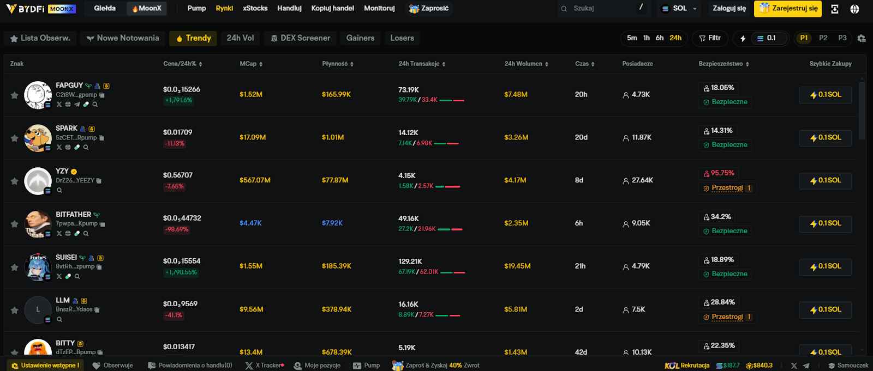The width and height of the screenshot is (873, 371).
Task: Open SUISEI's X (Twitter) icon
Action: (x=59, y=276)
